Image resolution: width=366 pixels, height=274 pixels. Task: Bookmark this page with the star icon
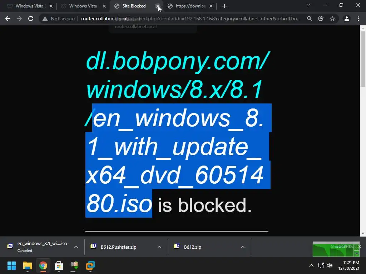click(x=332, y=19)
